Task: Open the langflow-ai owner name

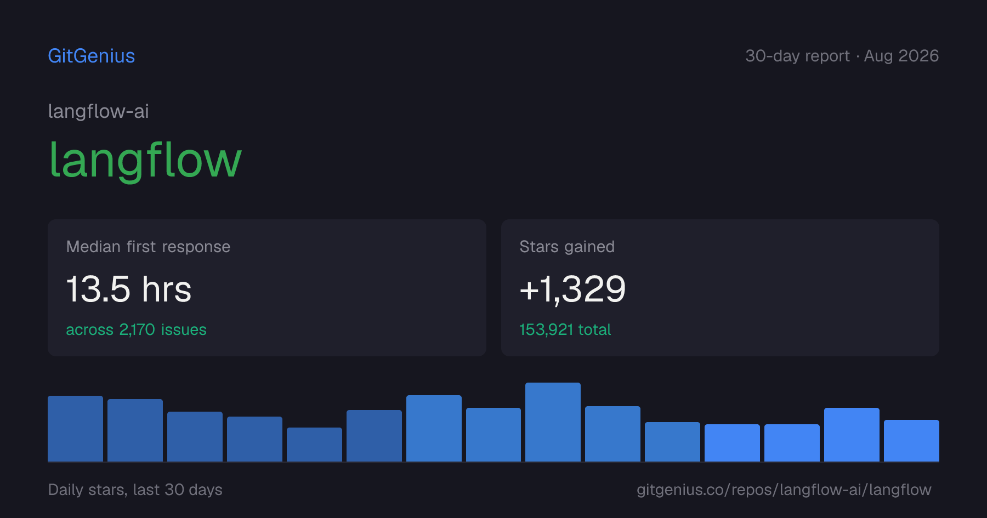Action: [99, 111]
